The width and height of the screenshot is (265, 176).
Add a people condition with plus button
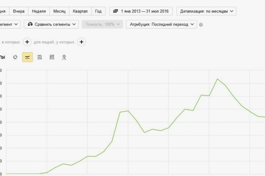(81, 42)
